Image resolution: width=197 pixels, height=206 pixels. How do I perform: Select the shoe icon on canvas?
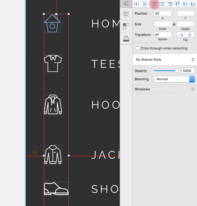[x=56, y=189]
